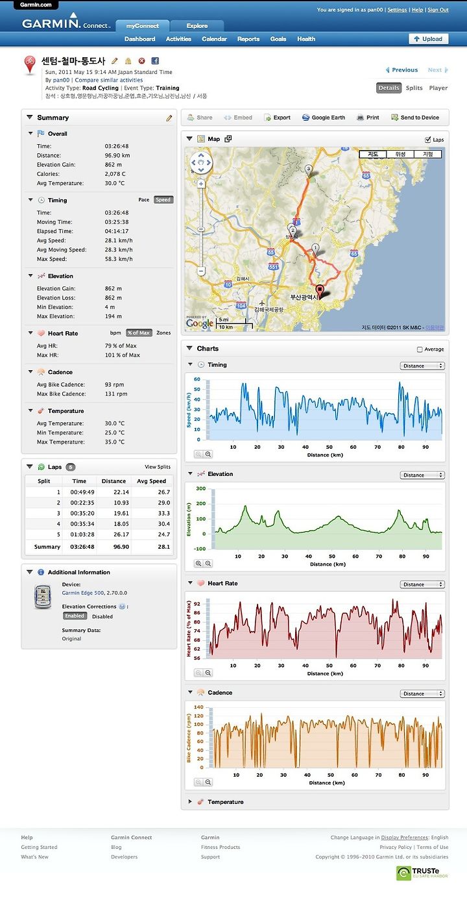Click the Export toolbar button

[x=277, y=118]
